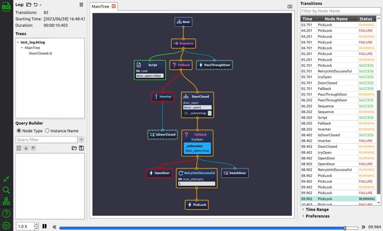Pause the log playback
The height and width of the screenshot is (231, 383).
tap(45, 227)
